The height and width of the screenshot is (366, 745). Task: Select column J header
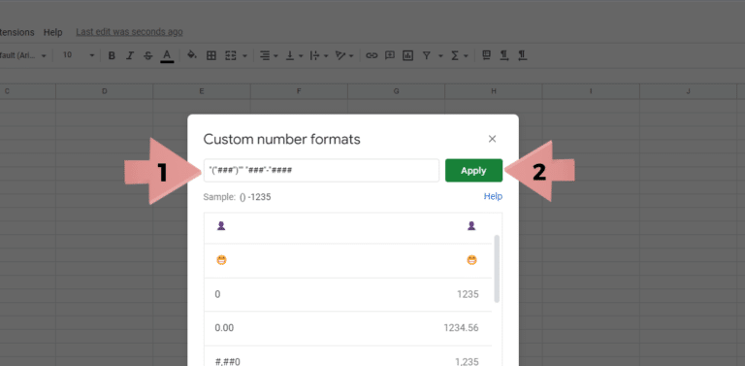pos(689,91)
